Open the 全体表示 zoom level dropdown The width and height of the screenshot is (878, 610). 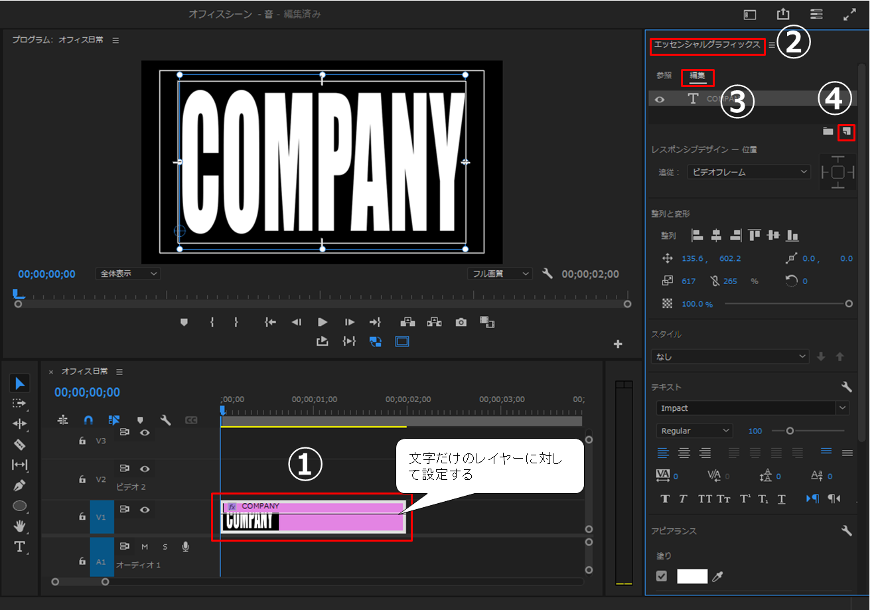128,273
